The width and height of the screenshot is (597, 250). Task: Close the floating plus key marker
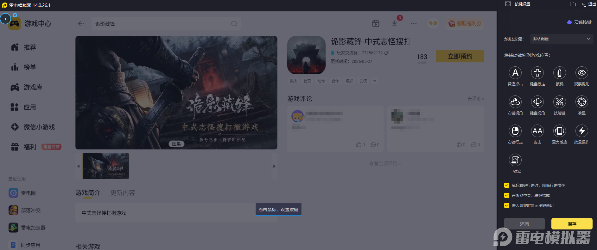pos(15,15)
